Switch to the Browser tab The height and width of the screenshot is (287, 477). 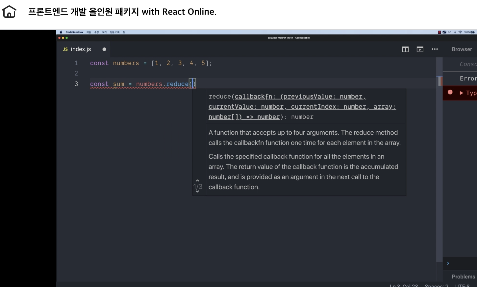pos(462,49)
